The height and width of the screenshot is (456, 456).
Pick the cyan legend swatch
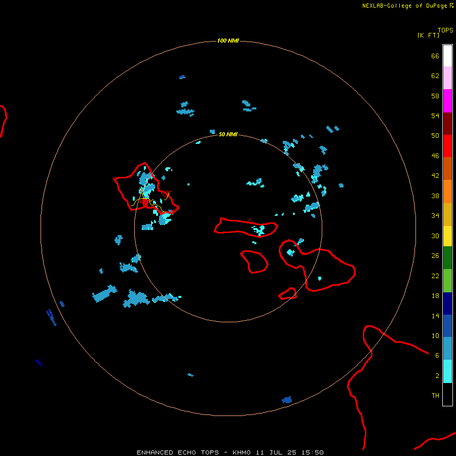447,371
